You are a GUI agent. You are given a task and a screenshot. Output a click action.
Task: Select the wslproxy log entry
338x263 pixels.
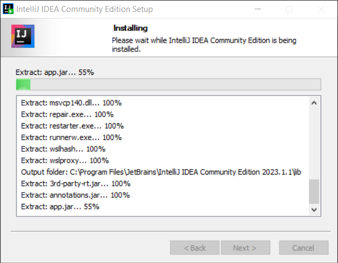click(65, 161)
